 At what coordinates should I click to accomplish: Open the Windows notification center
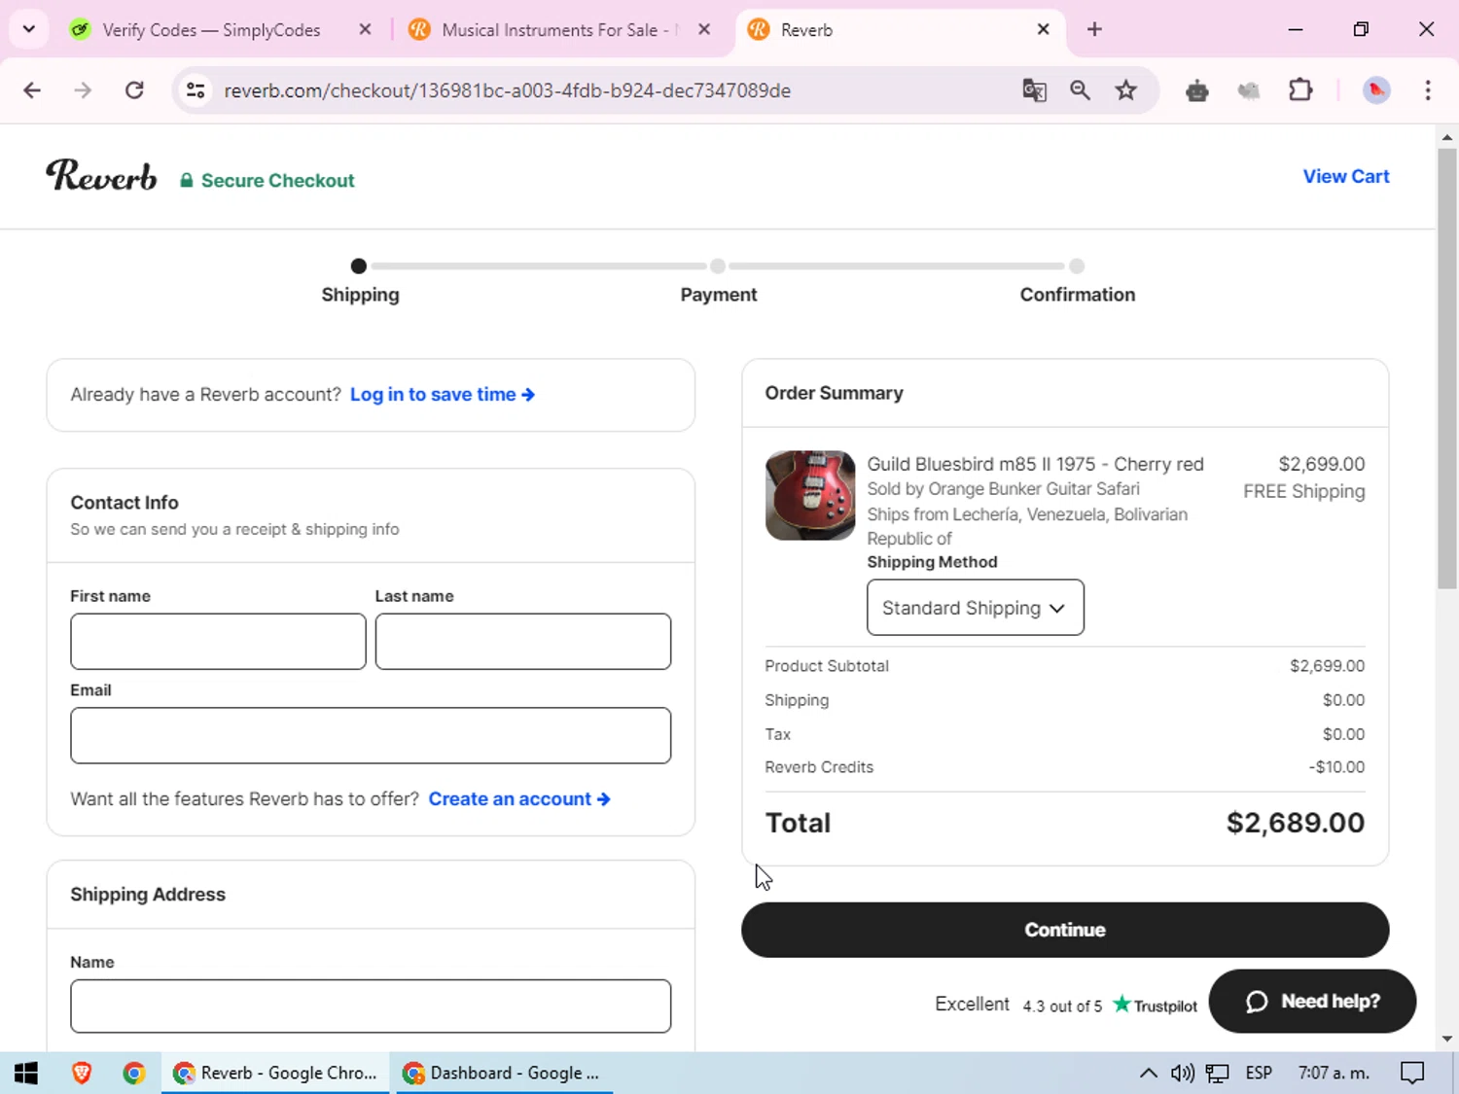coord(1412,1073)
